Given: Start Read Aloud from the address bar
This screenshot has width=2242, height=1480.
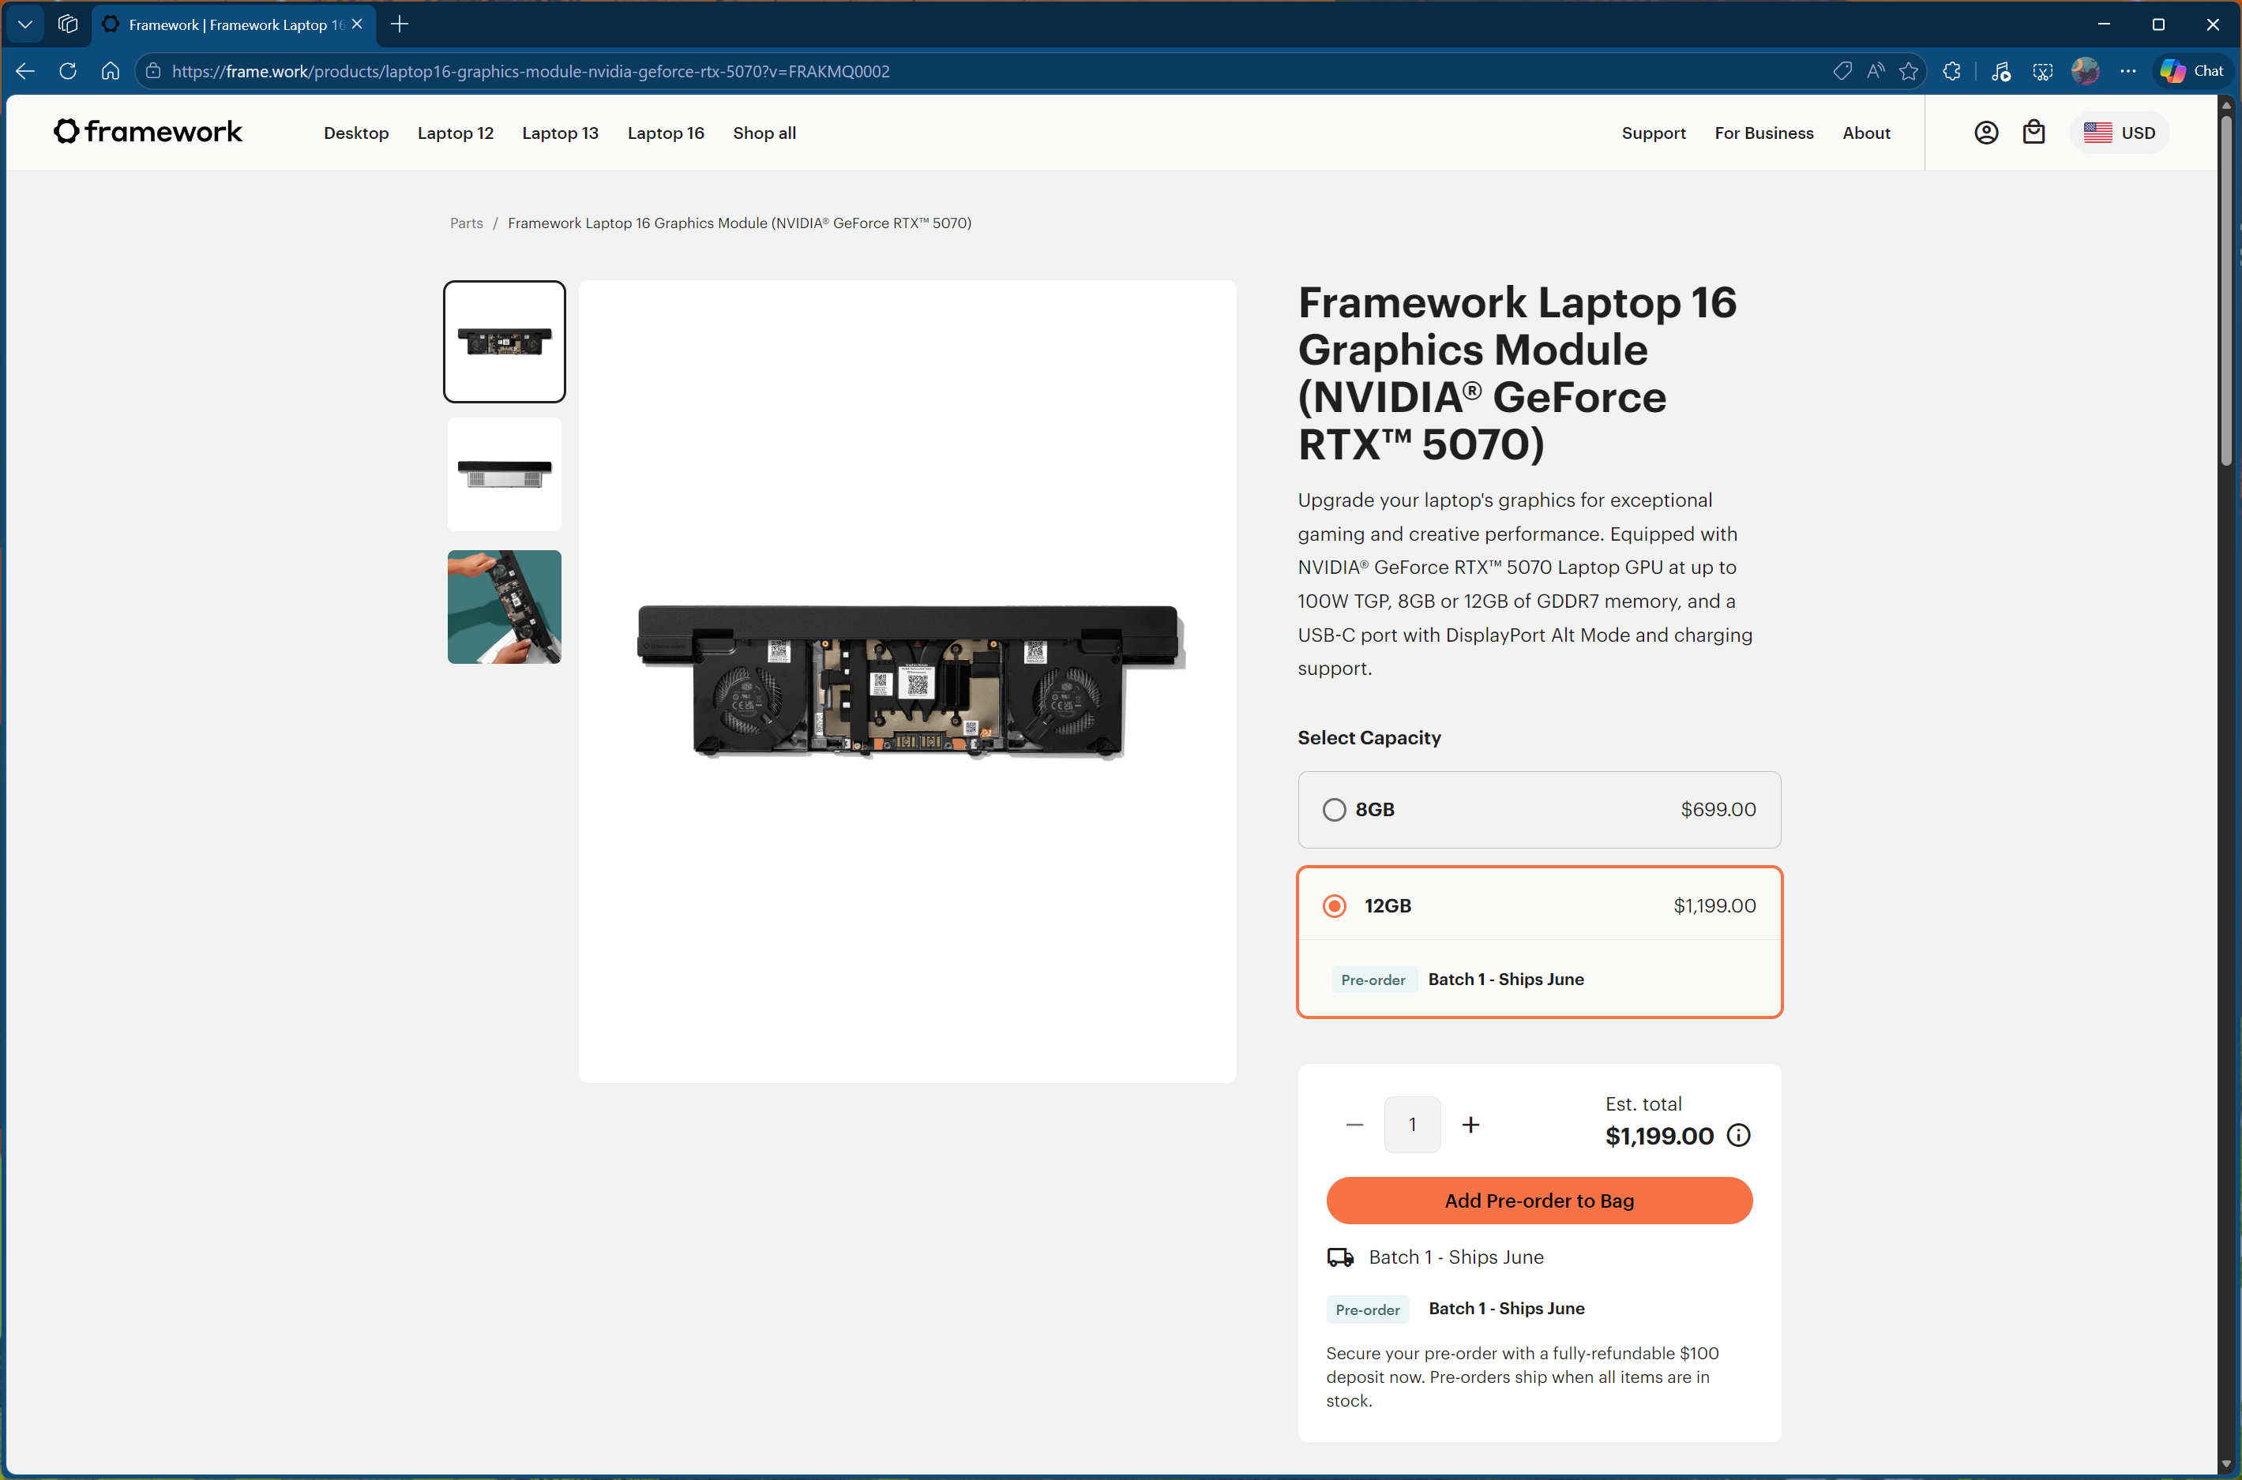Looking at the screenshot, I should 1876,71.
